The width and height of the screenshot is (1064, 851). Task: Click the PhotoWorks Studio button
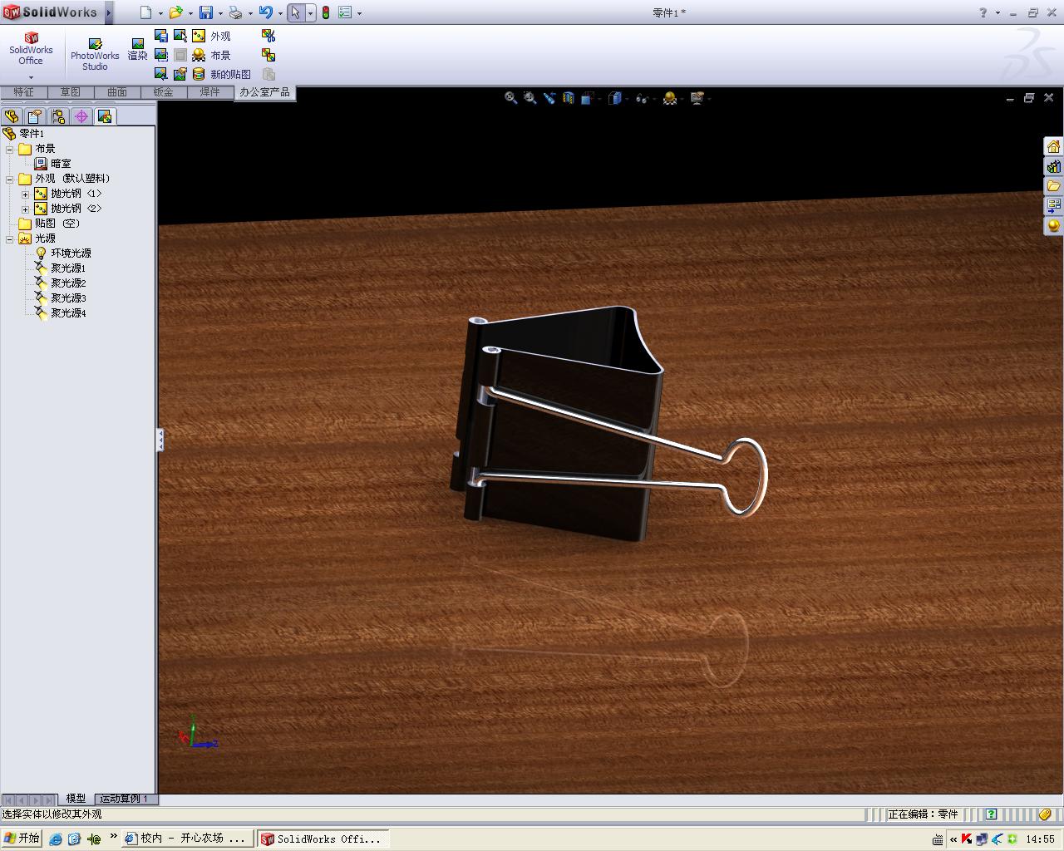(95, 53)
